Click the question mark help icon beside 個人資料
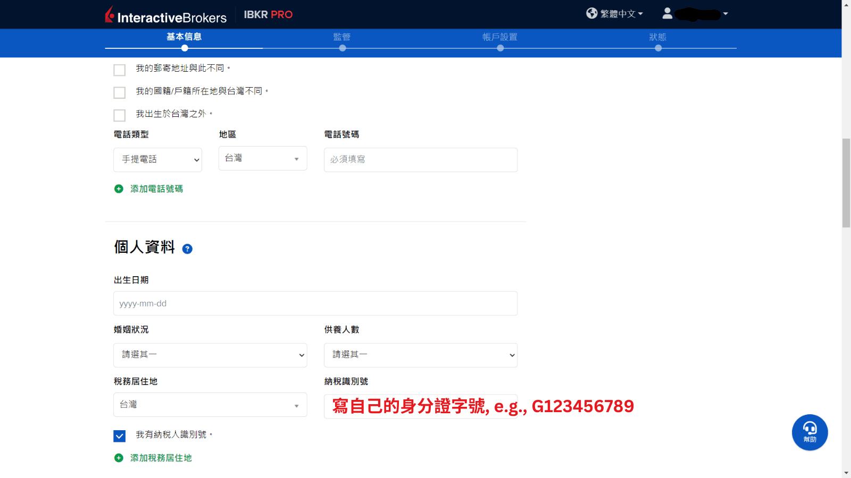This screenshot has width=851, height=478. click(x=187, y=249)
